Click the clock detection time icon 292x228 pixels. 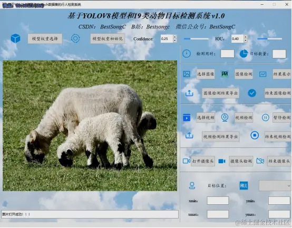187,54
